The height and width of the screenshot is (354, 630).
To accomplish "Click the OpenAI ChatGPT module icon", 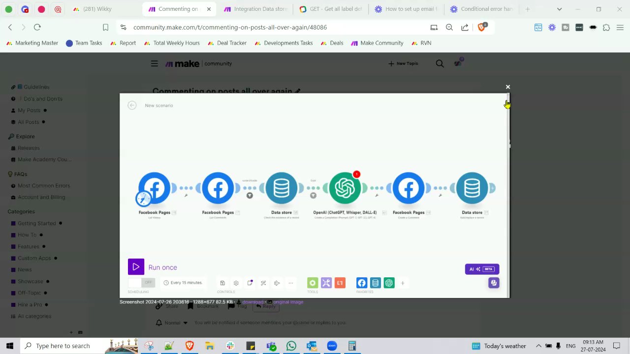I will [x=345, y=188].
